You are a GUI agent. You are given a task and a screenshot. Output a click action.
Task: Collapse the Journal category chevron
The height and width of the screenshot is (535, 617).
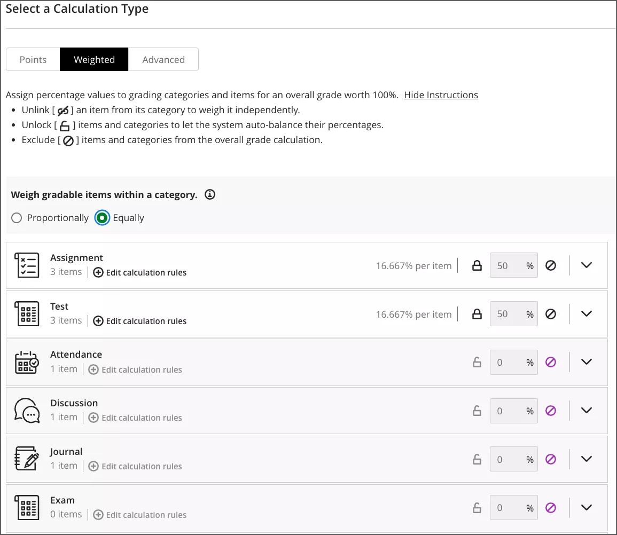tap(586, 459)
